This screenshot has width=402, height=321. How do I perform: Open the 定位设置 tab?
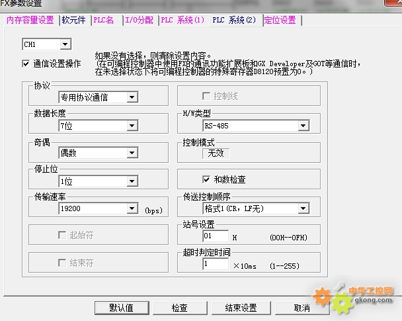pos(280,20)
